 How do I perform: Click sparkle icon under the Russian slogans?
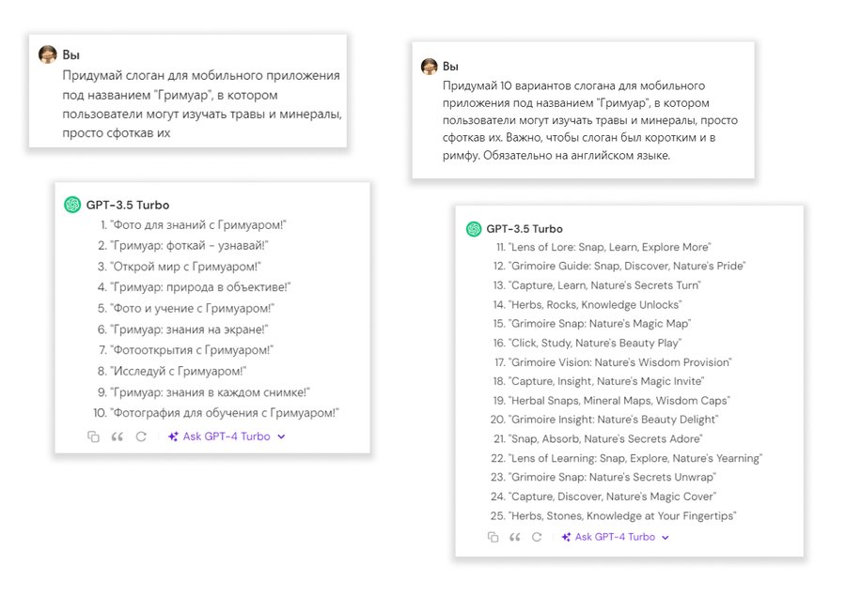point(173,436)
